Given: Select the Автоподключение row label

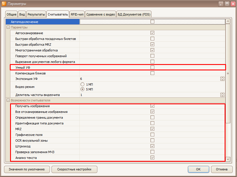Looking at the screenshot, I should pyautogui.click(x=24, y=22).
